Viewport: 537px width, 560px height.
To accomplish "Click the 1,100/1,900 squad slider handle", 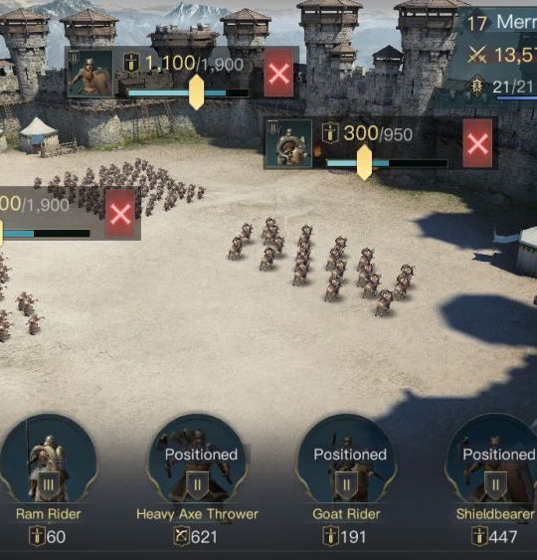I will (196, 93).
